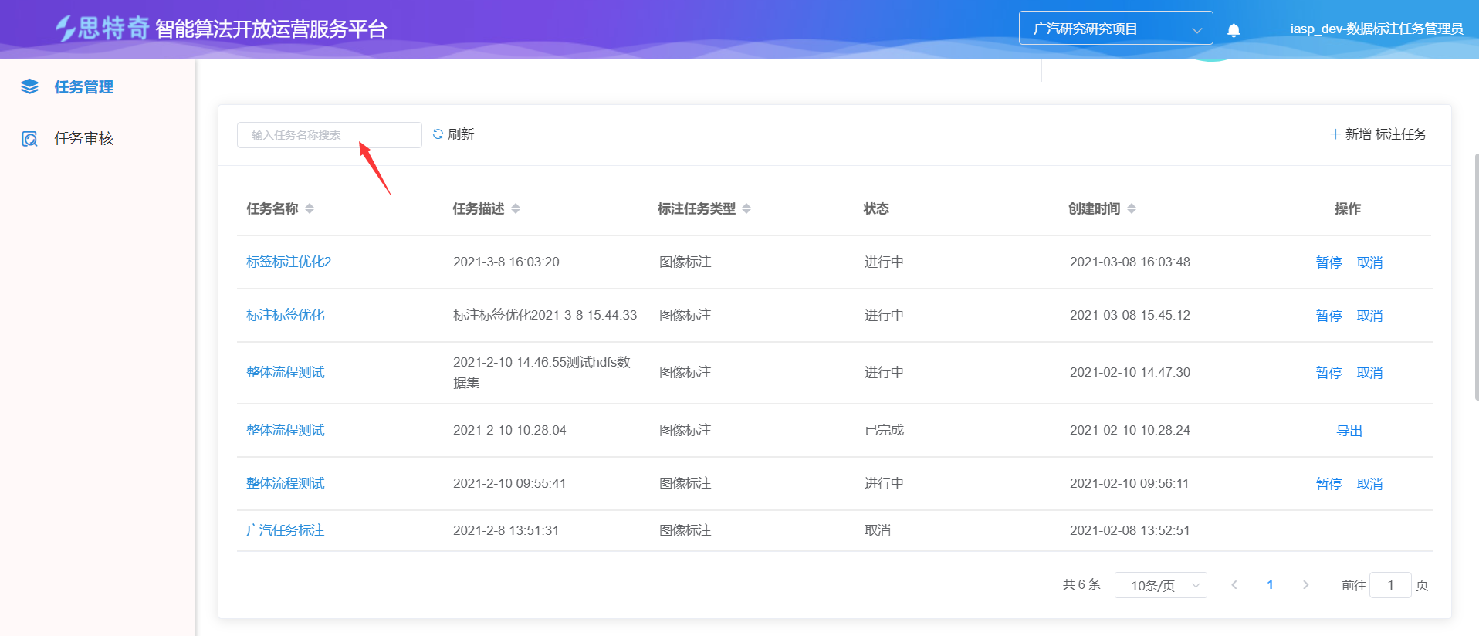
Task: Click the 已完成 status cell
Action: 885,430
